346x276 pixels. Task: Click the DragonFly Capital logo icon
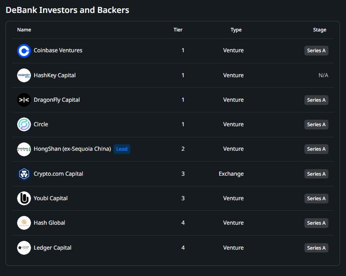pos(24,100)
